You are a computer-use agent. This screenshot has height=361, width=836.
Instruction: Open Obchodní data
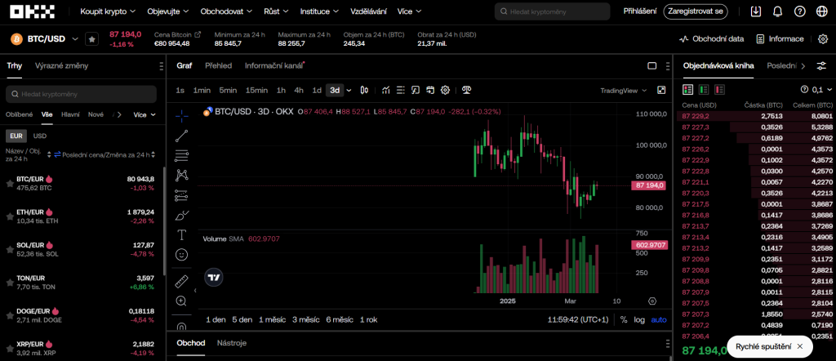coord(712,39)
